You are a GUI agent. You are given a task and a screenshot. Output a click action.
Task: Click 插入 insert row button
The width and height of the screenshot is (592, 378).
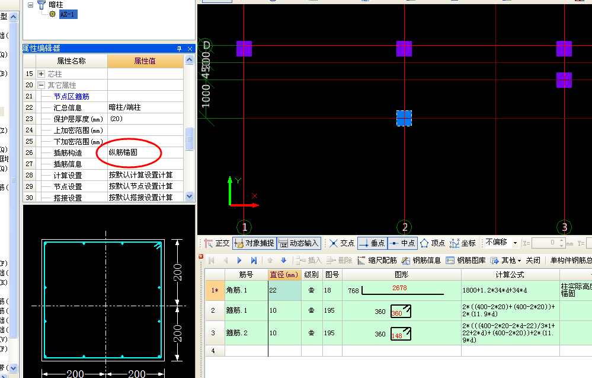[x=309, y=261]
